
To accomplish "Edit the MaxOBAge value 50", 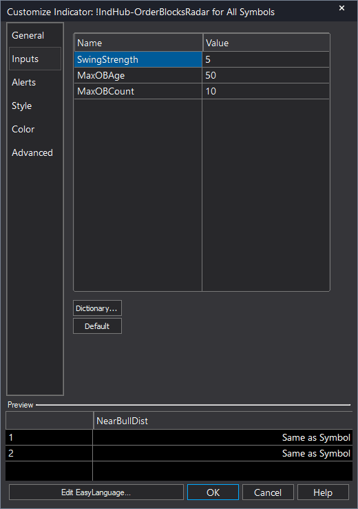I will pyautogui.click(x=266, y=75).
